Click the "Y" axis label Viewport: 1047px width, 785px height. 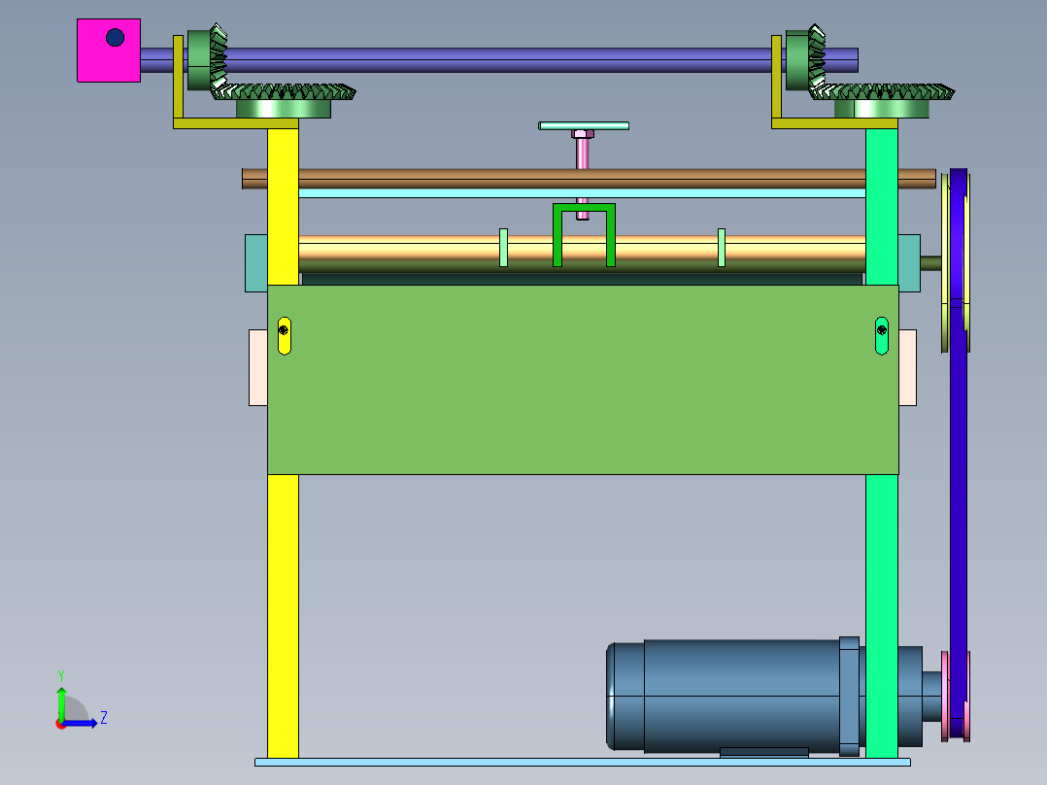[61, 675]
